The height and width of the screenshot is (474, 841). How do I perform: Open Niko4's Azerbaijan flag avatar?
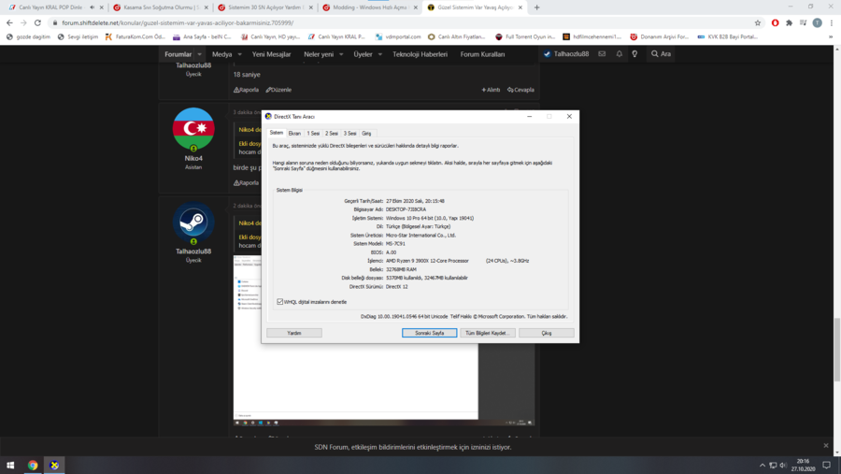[x=193, y=129]
